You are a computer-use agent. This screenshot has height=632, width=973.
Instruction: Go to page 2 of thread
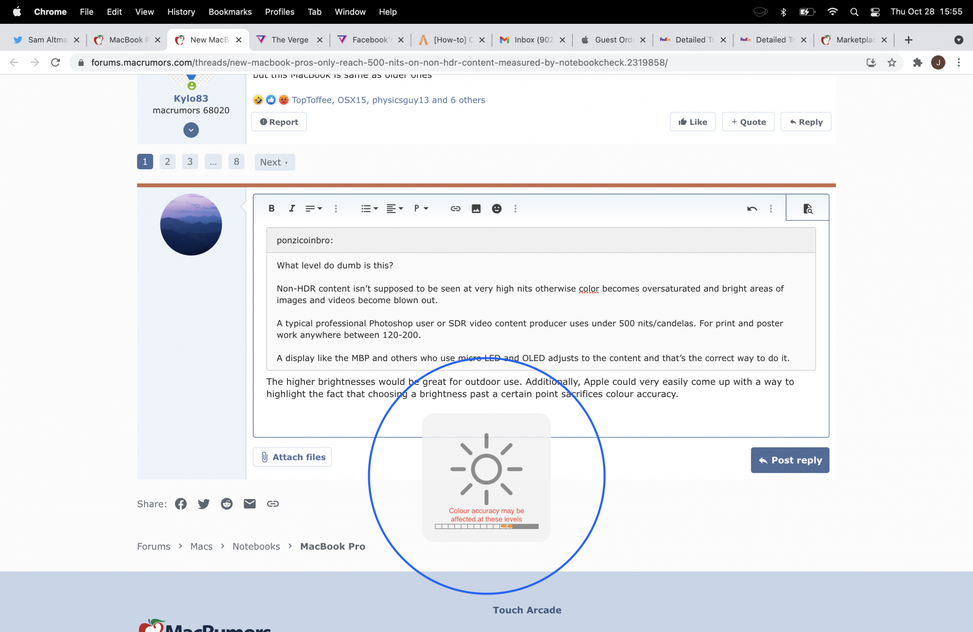pyautogui.click(x=167, y=162)
